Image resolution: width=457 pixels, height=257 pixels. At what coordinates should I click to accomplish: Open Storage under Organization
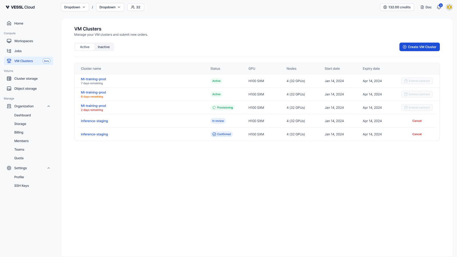click(20, 124)
